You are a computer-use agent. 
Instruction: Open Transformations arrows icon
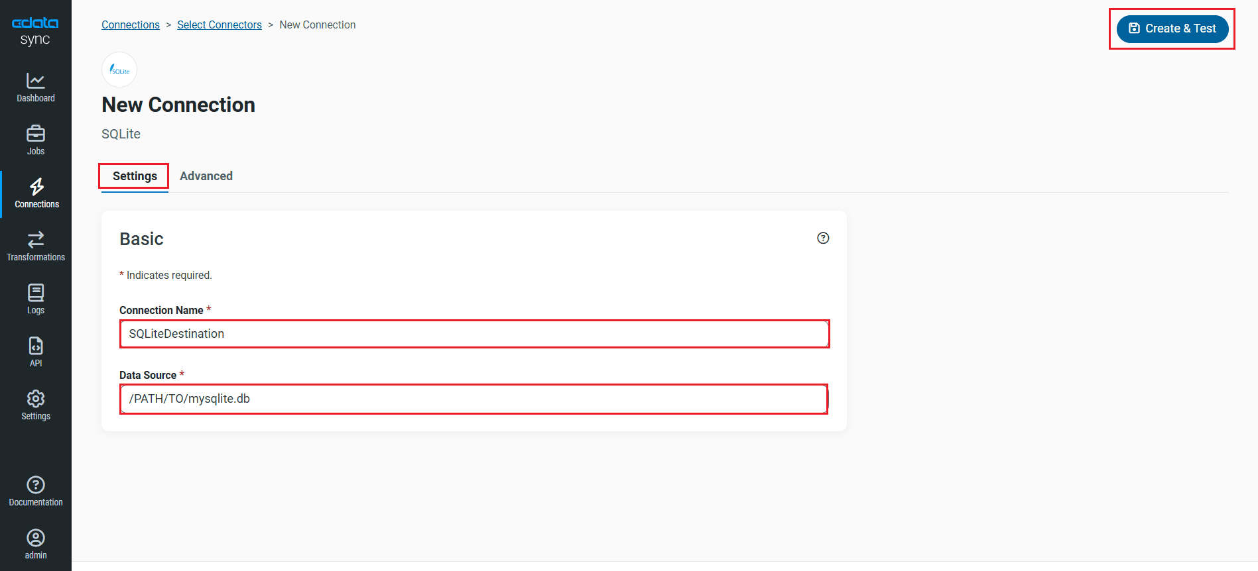(x=36, y=239)
